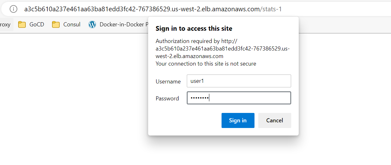Open the GoCD bookmarks folder label
Viewport: 391px width, 165px height.
pos(37,24)
